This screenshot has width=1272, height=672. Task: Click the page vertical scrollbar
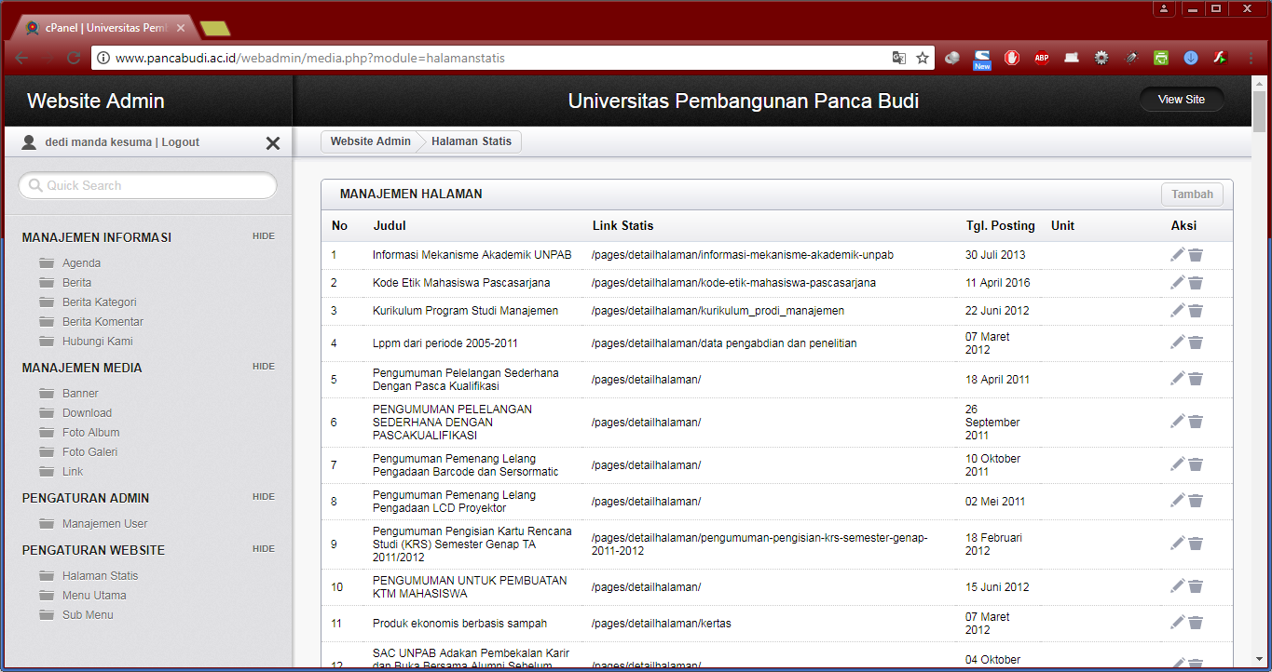pos(1259,372)
